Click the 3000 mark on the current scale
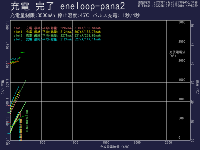Screen dimensions: 200x150 (182, 22)
